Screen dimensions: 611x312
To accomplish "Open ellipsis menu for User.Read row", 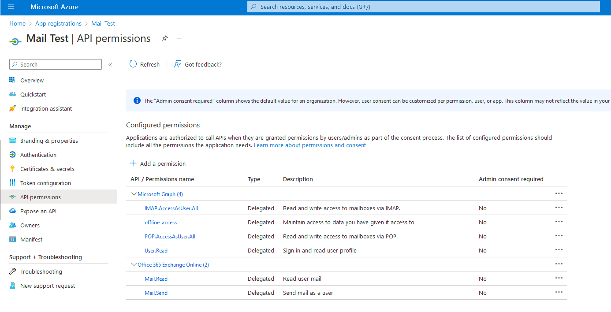I will pyautogui.click(x=559, y=250).
